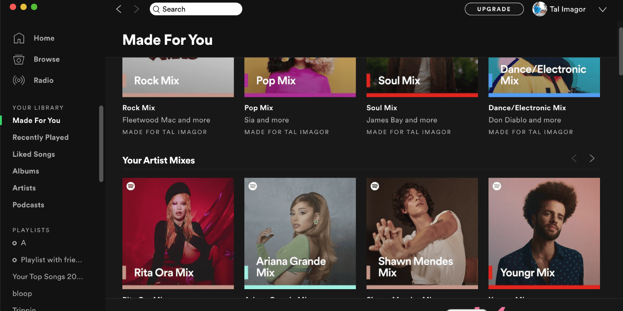Screen dimensions: 623x311
Task: Click the Spotify logo on the Shawn Mendes Mix cover
Action: (x=375, y=186)
